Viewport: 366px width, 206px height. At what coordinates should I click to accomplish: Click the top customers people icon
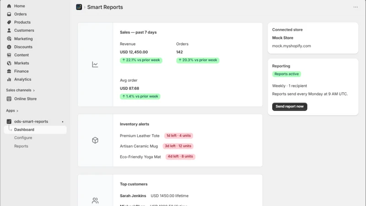tap(95, 201)
